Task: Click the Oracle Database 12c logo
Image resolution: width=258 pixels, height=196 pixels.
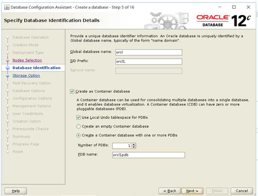Action: (224, 21)
